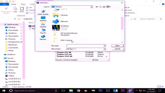Select Vegeta SSJ.dff in IMG Tool list
The height and width of the screenshot is (93, 165).
pyautogui.click(x=64, y=52)
